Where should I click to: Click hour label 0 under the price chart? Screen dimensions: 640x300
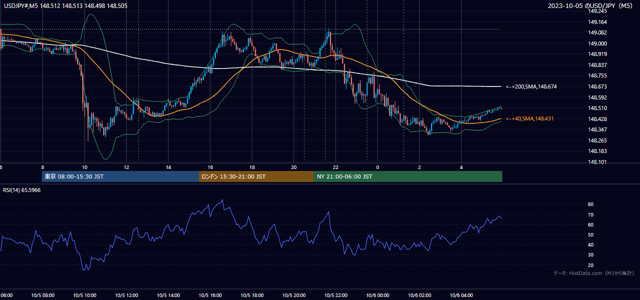coord(378,167)
